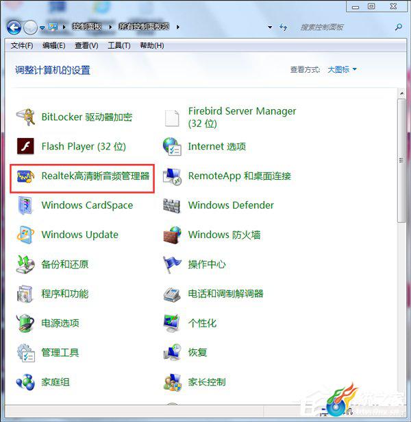Image resolution: width=411 pixels, height=422 pixels.
Task: Open the Internet 选项 globe icon
Action: pos(172,146)
